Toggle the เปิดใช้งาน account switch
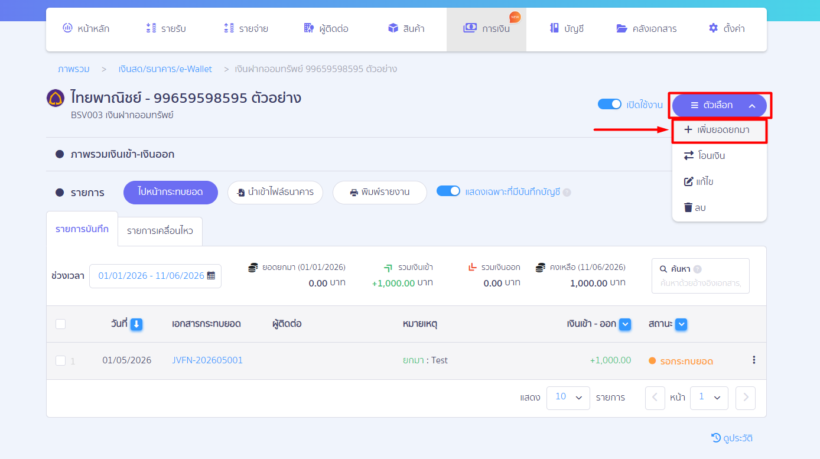820x459 pixels. [x=610, y=105]
